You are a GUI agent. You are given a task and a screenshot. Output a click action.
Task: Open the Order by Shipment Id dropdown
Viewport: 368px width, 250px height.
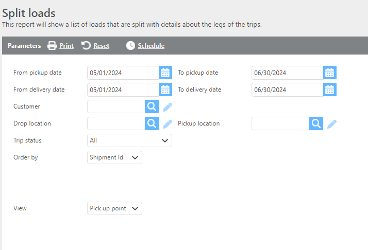114,157
